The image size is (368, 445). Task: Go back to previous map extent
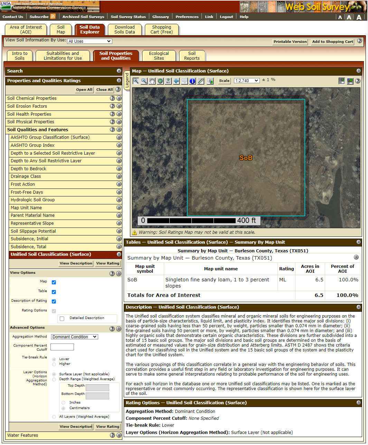176,81
